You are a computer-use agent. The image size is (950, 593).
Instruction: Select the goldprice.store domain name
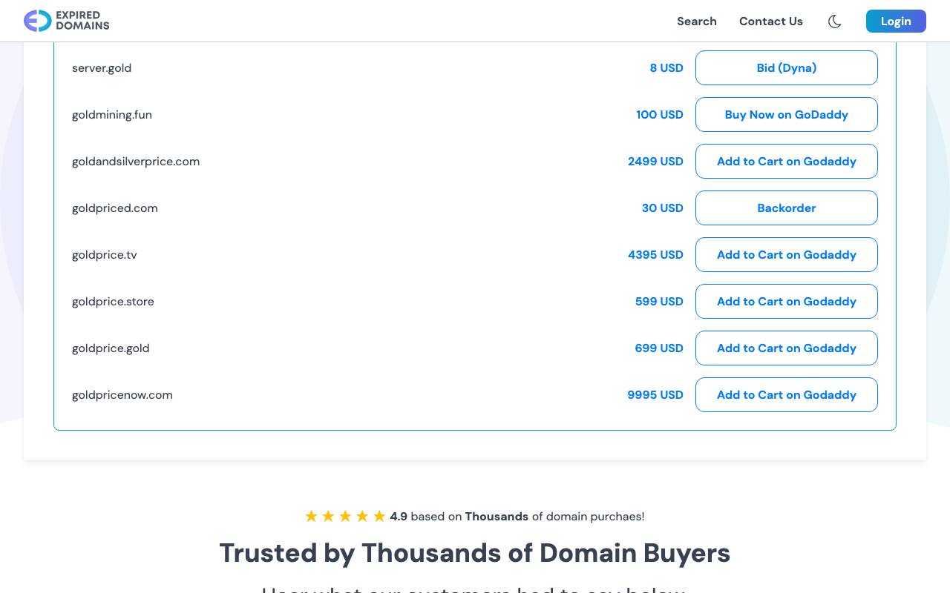point(113,302)
